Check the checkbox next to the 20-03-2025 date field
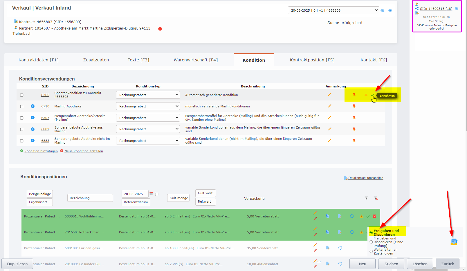The image size is (467, 271). click(156, 194)
